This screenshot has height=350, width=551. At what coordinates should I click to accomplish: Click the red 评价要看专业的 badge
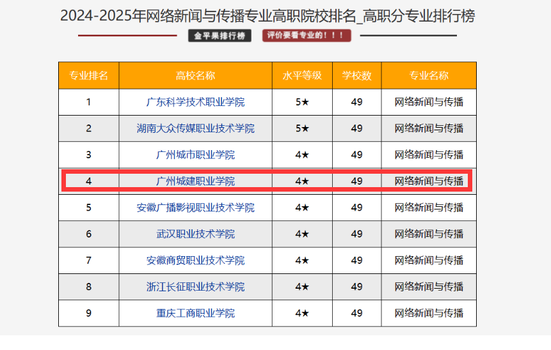(x=306, y=36)
